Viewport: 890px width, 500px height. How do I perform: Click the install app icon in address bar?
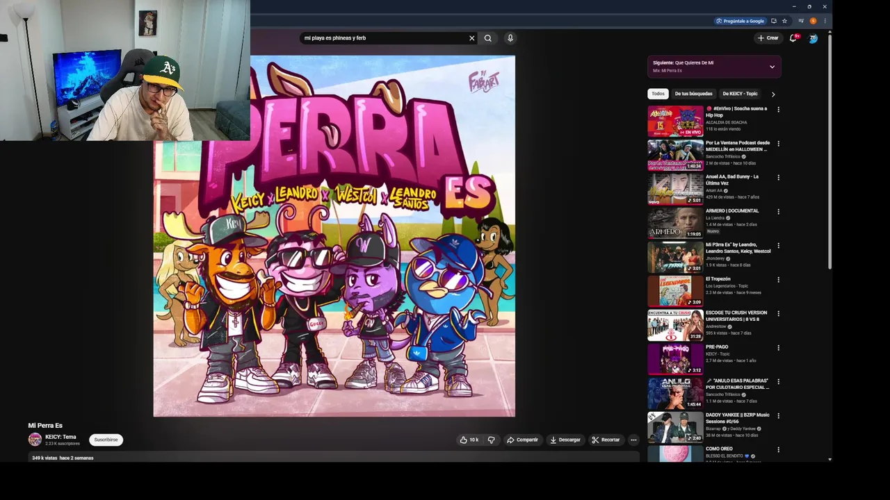(x=773, y=21)
